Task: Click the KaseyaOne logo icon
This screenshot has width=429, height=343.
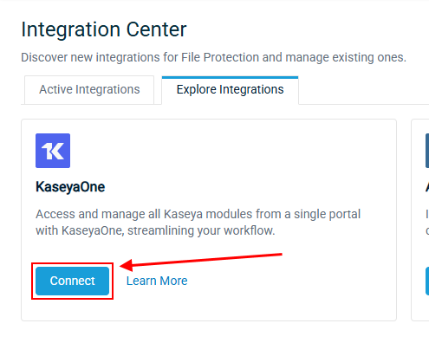Action: [53, 151]
